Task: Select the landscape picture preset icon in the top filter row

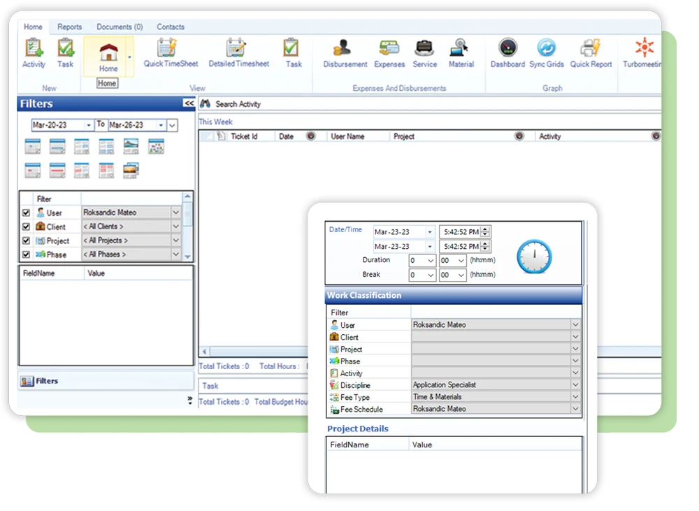Action: pos(131,146)
